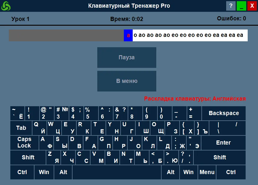Click the X Ч key

68,157
